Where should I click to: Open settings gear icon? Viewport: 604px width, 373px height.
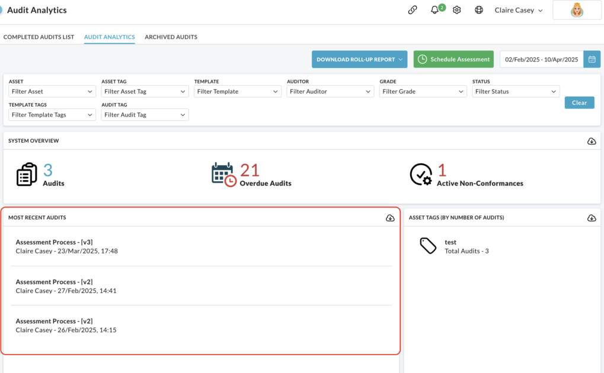[457, 10]
